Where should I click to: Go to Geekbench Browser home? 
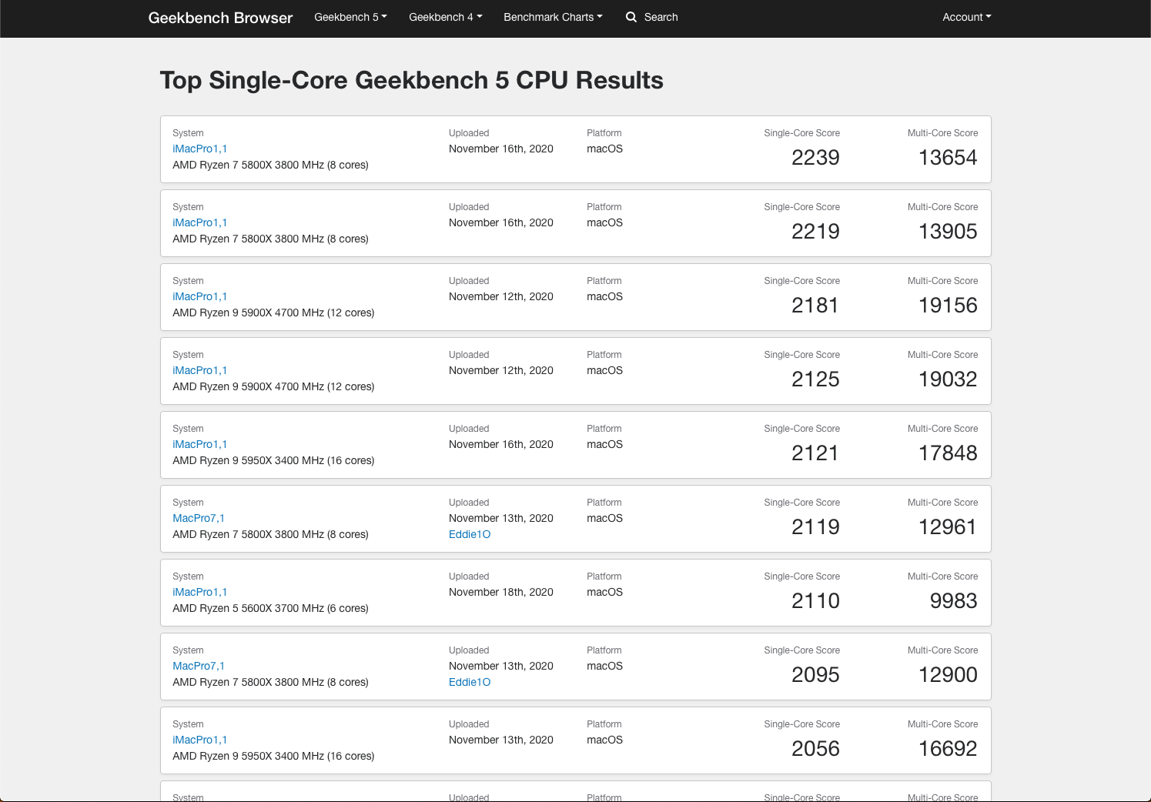220,18
